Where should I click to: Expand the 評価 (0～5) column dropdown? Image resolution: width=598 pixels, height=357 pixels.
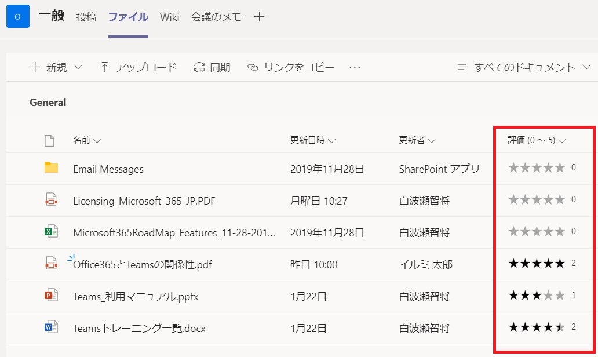(x=537, y=140)
